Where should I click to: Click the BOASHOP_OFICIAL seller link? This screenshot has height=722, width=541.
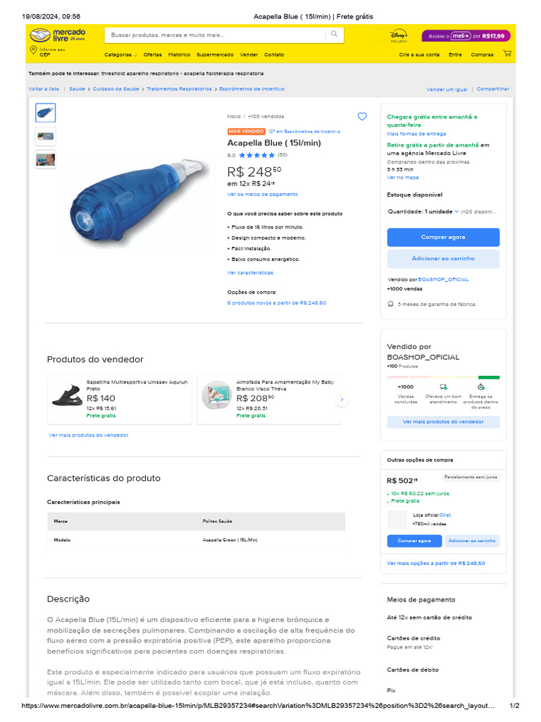pyautogui.click(x=443, y=280)
